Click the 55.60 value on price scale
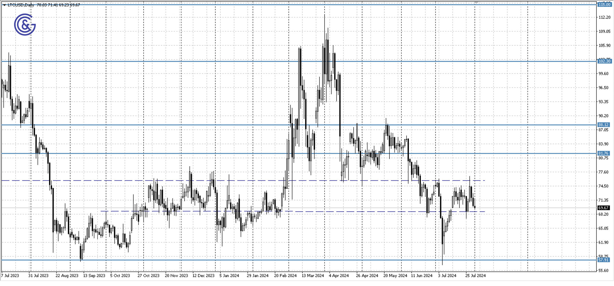Viewport: 614px width, 286px height. (603, 271)
